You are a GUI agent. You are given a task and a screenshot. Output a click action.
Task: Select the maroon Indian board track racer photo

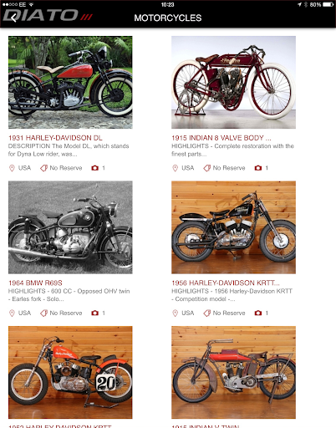tap(233, 82)
